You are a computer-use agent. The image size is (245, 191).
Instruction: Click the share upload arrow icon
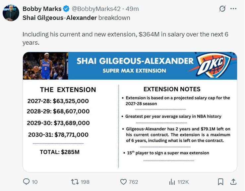click(233, 182)
